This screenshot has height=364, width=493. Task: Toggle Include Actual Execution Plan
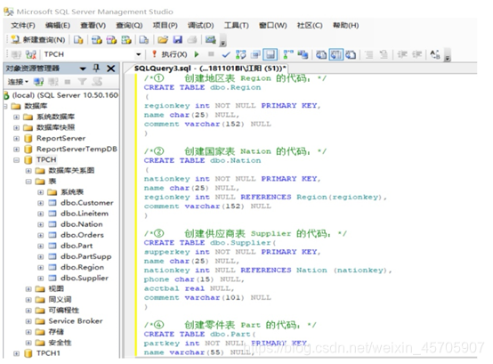pos(288,54)
